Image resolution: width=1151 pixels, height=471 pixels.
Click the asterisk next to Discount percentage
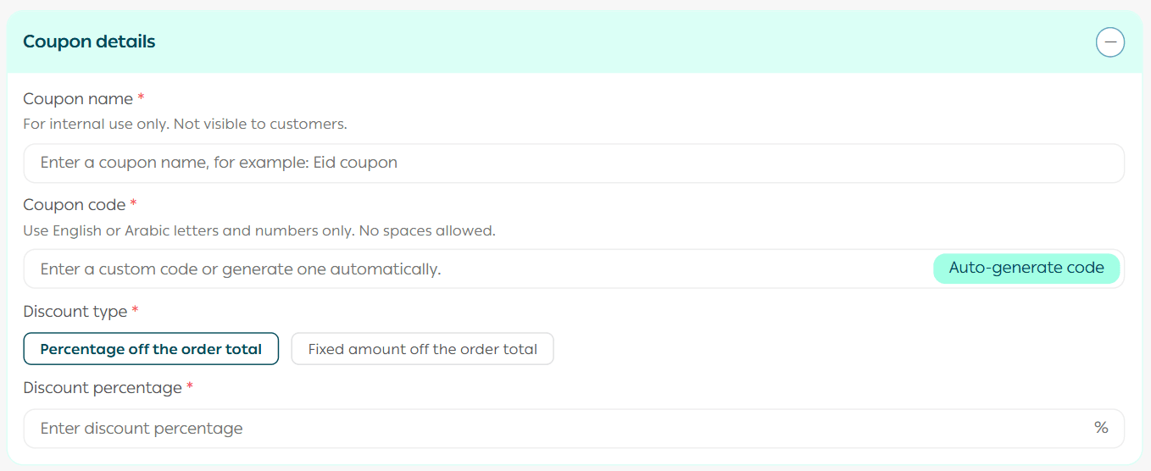coord(190,387)
